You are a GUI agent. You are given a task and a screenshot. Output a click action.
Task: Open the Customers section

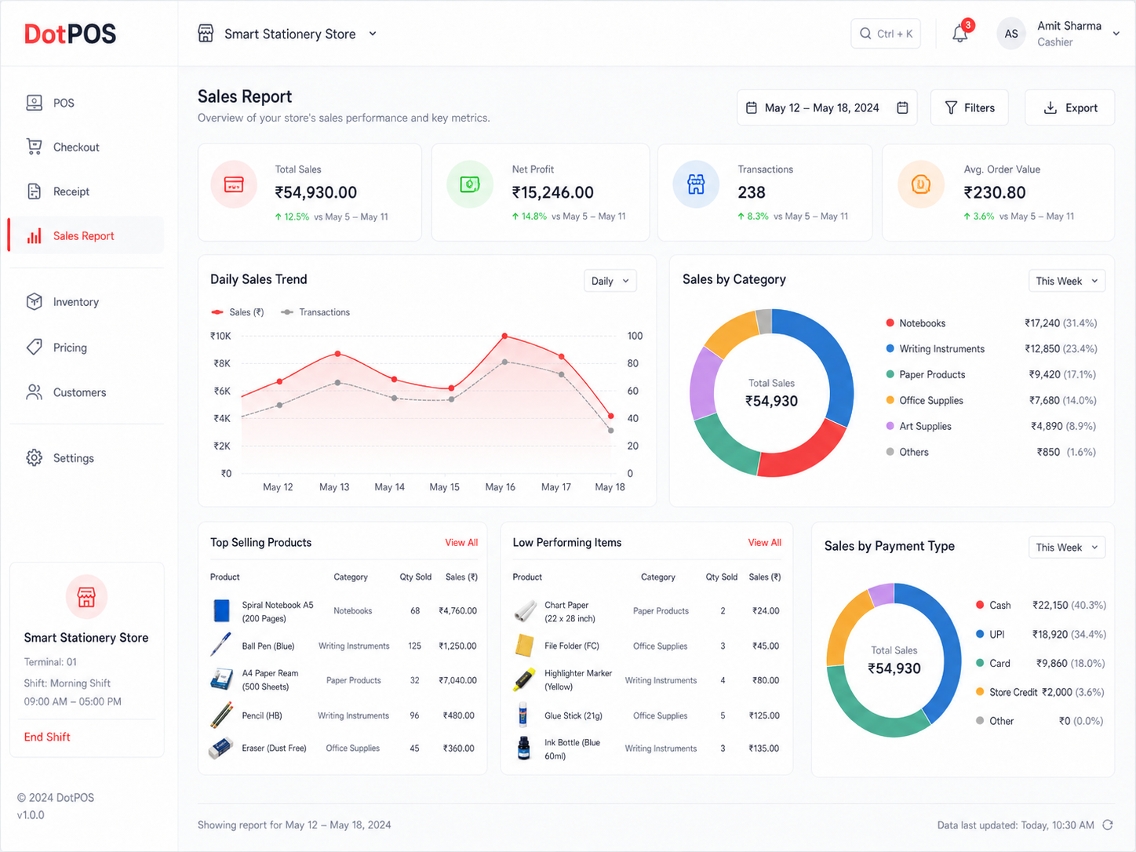click(86, 392)
